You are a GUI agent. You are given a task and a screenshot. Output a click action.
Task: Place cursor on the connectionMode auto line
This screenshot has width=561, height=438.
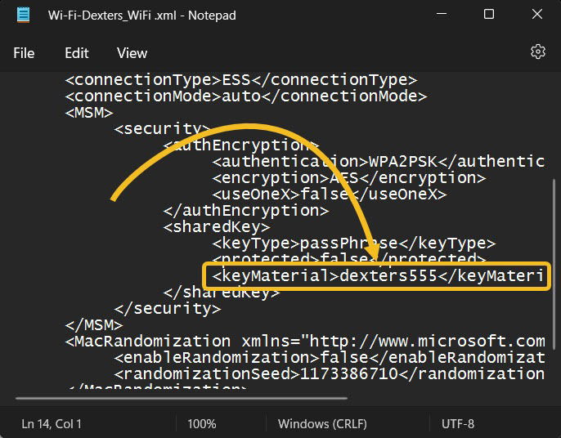coord(246,96)
